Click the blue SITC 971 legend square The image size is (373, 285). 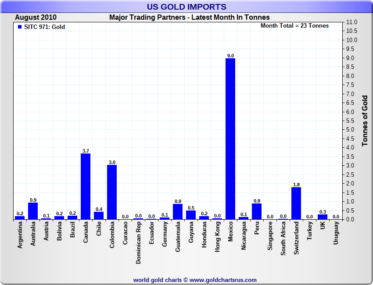tap(20, 27)
